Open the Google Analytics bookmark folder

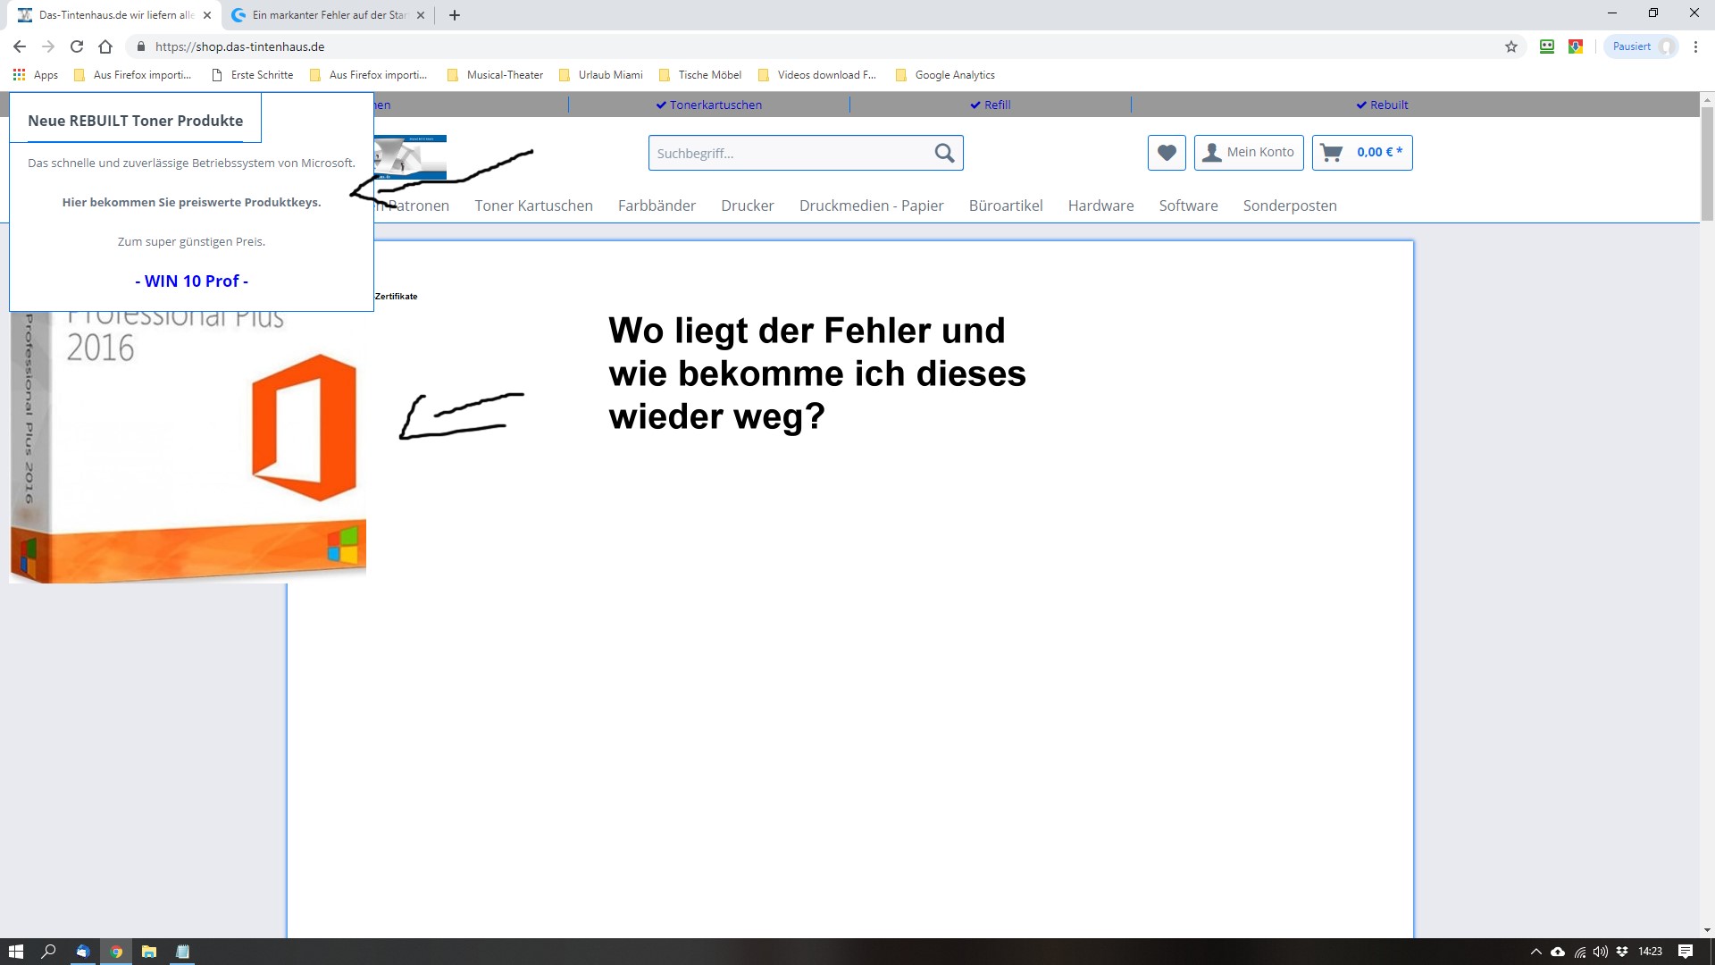click(x=945, y=75)
